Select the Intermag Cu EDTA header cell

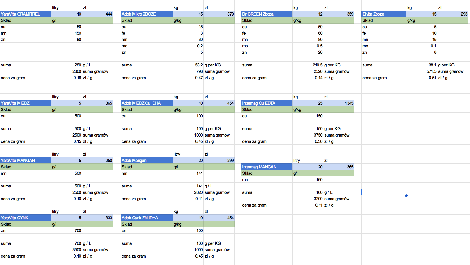tap(267, 103)
